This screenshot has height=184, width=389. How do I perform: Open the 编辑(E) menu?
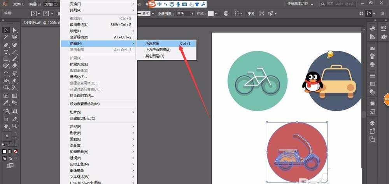(35, 4)
